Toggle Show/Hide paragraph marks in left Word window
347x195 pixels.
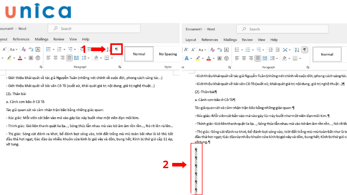pos(117,49)
